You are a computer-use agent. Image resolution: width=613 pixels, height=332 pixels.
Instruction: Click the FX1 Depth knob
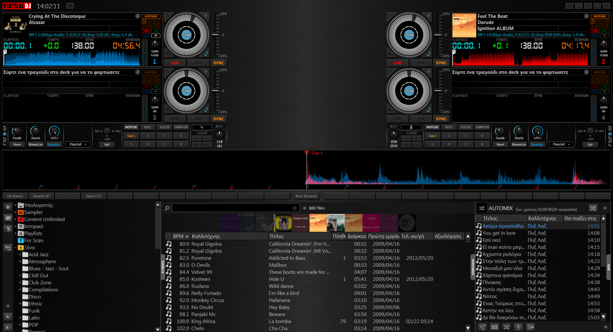pyautogui.click(x=35, y=131)
